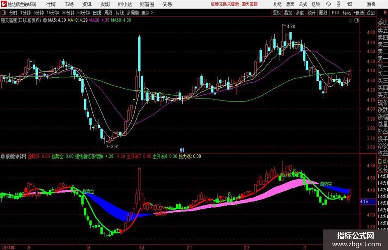
Task: Open the dropdown arrow beside 楚天高速(日线 前复权)
Action: (x=45, y=21)
